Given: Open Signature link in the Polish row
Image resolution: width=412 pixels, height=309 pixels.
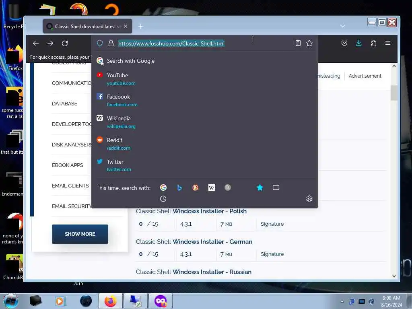Looking at the screenshot, I should [x=272, y=224].
